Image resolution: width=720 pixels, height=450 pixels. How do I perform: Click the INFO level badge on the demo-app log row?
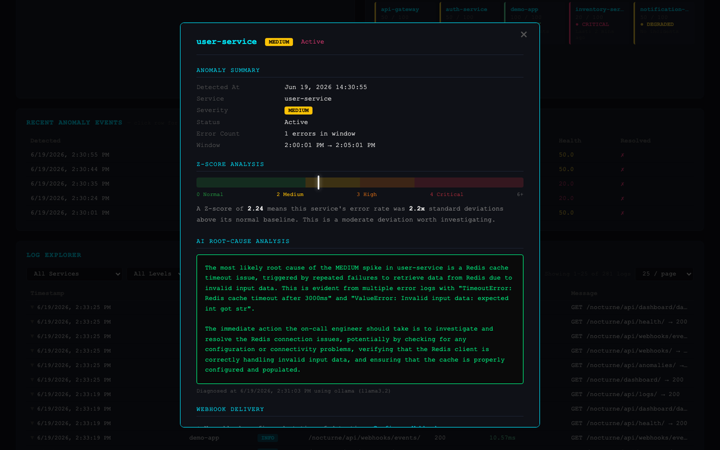point(268,438)
